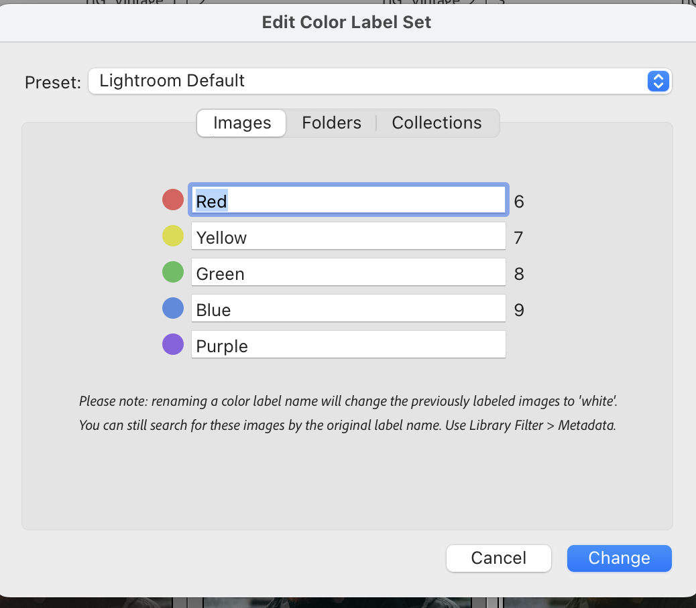Click the red color label circle
The image size is (696, 608).
[x=173, y=199]
